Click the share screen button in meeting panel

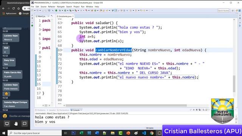(7, 124)
